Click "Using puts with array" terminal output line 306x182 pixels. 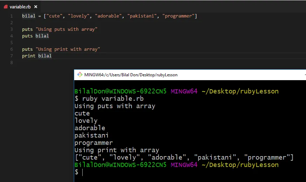tap(115, 106)
